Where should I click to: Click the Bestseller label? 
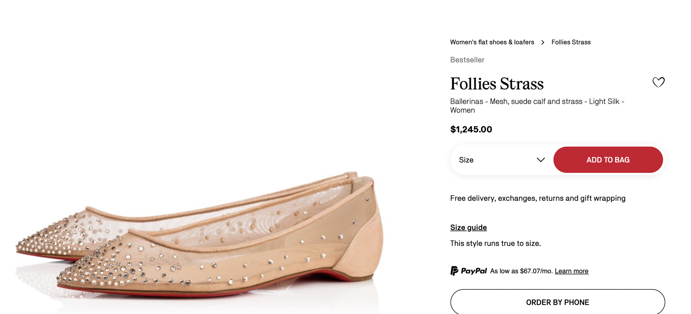click(x=467, y=60)
